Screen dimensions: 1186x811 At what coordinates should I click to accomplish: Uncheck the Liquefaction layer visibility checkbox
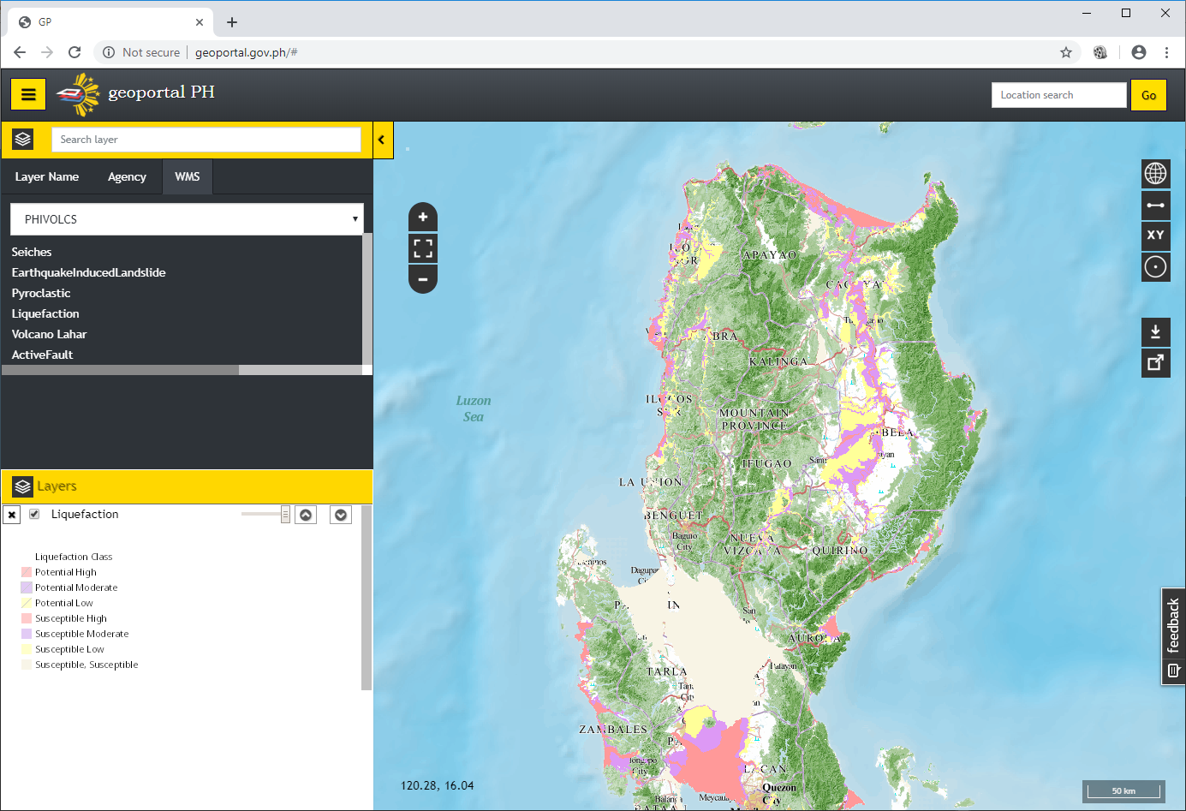pyautogui.click(x=34, y=514)
